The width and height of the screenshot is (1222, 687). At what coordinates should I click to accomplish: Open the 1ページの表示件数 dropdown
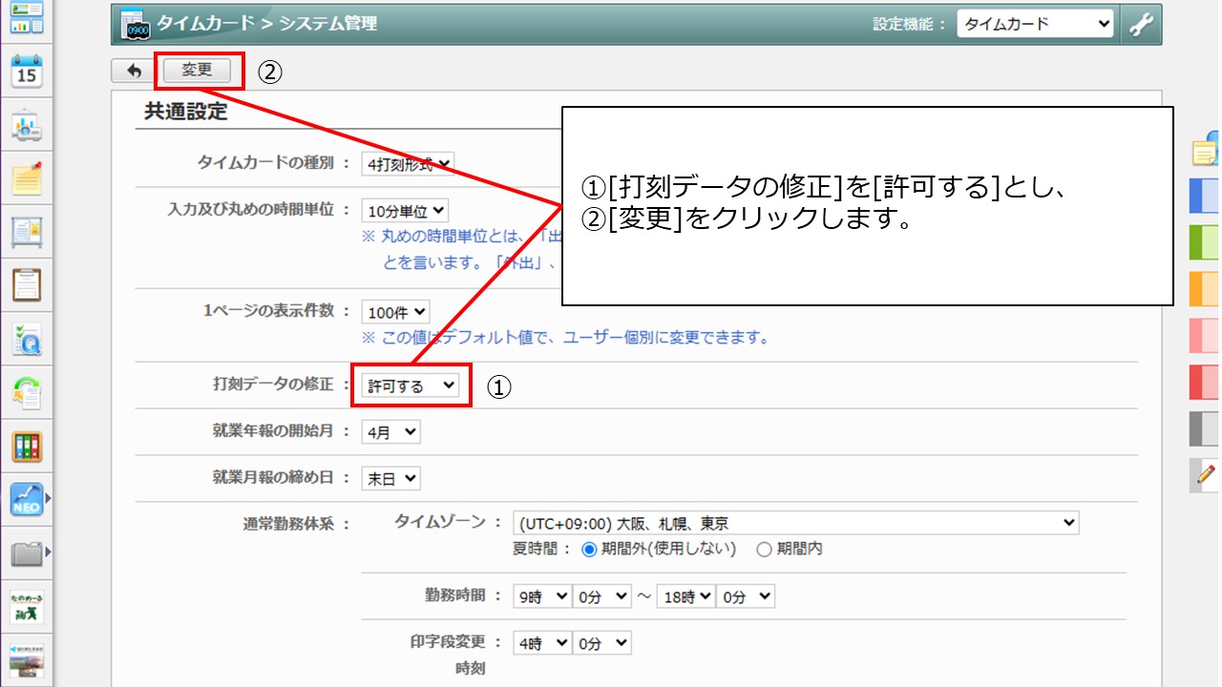pos(395,312)
